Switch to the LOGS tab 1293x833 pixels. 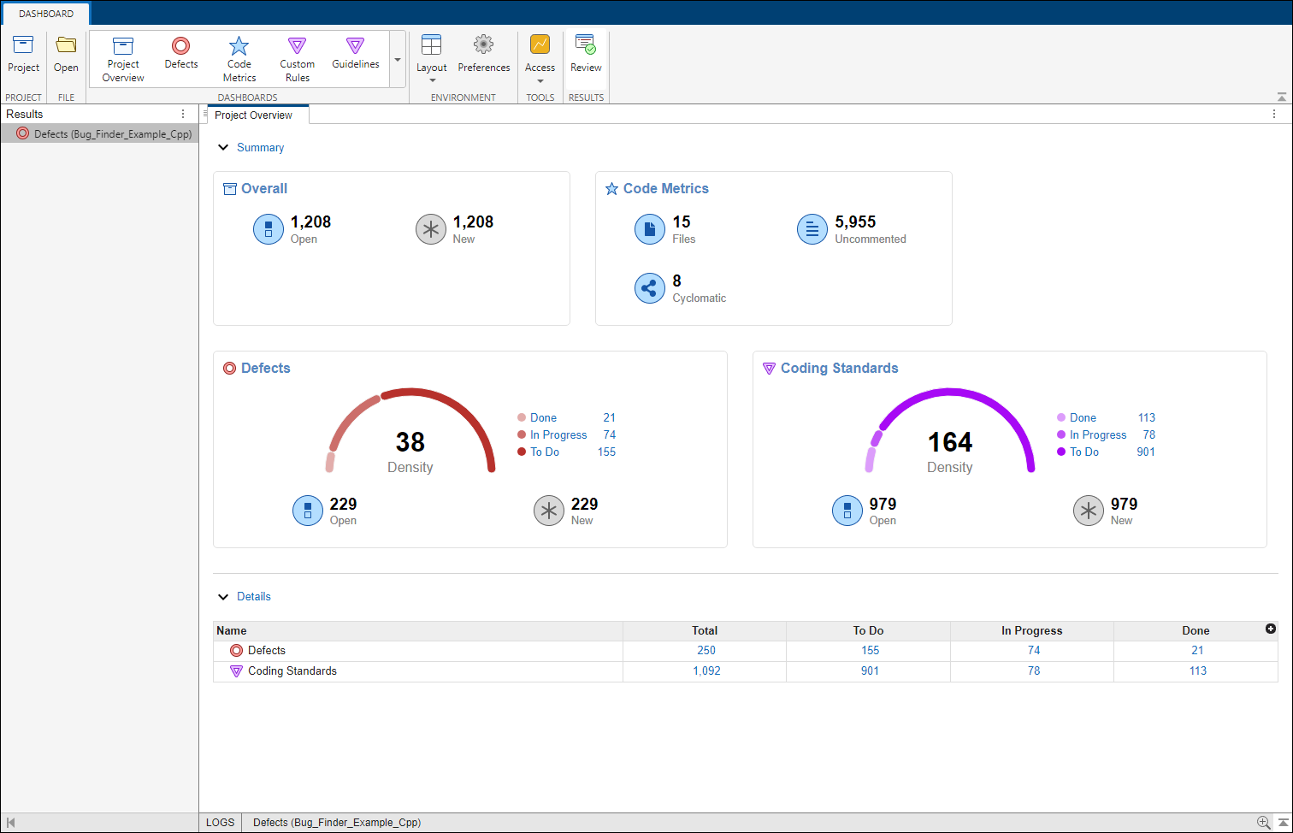220,823
